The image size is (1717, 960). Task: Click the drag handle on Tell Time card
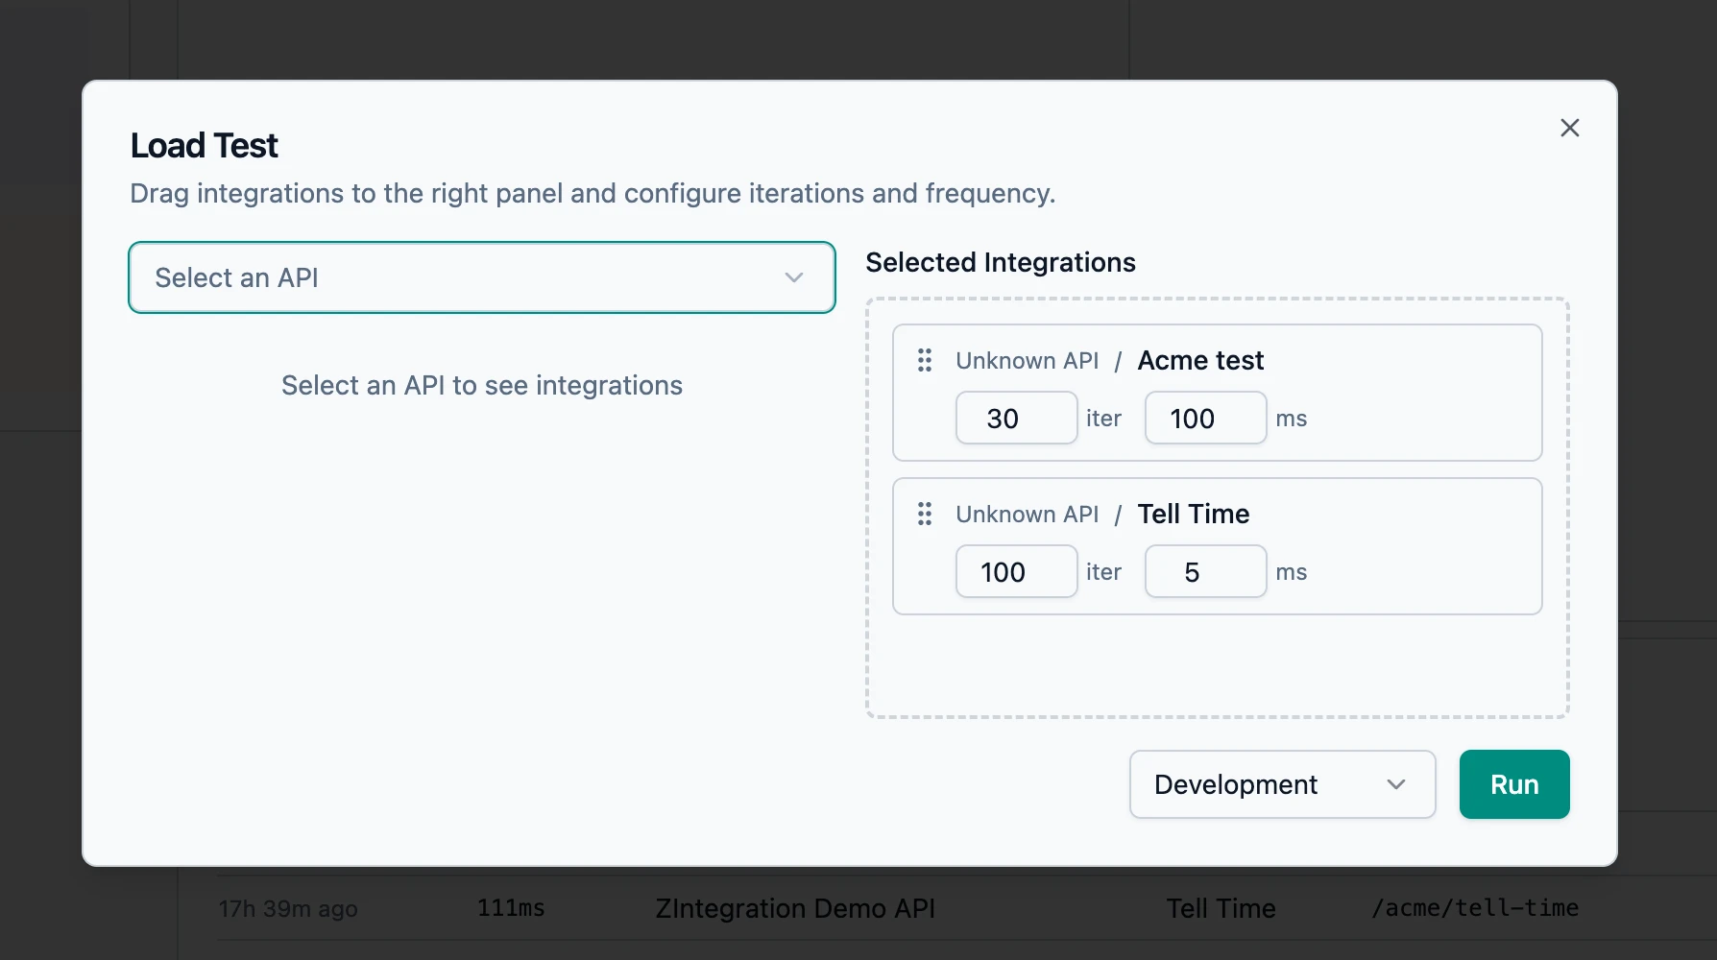(925, 514)
